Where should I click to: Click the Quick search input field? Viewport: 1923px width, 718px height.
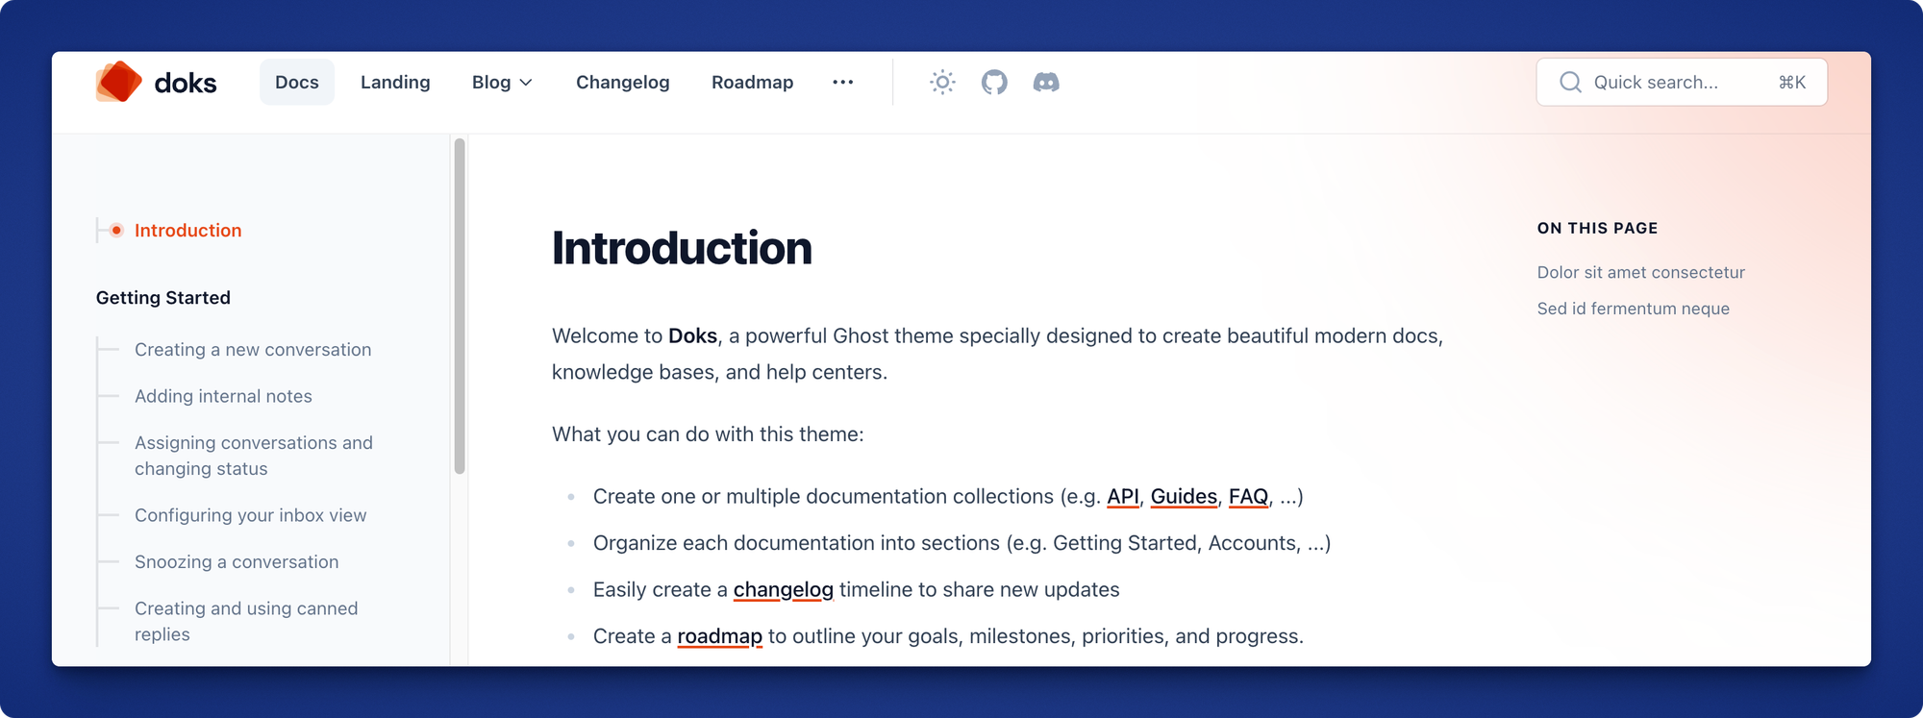point(1682,82)
